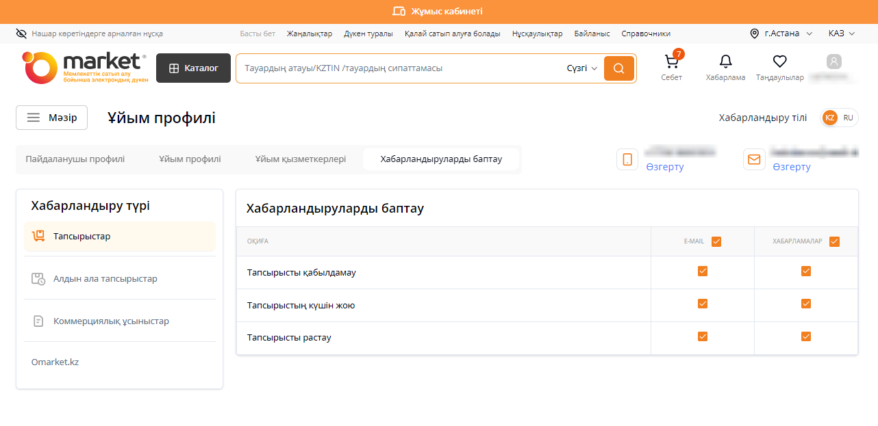
Task: Click the notification bell icon (Хабарлама)
Action: [725, 62]
